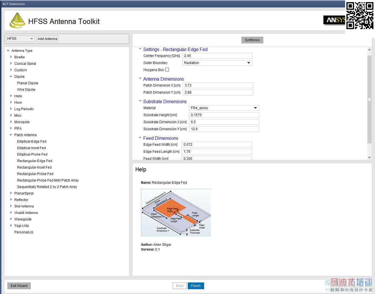Click the Substrate Dimension Y input field
This screenshot has height=294, width=375.
[224, 129]
